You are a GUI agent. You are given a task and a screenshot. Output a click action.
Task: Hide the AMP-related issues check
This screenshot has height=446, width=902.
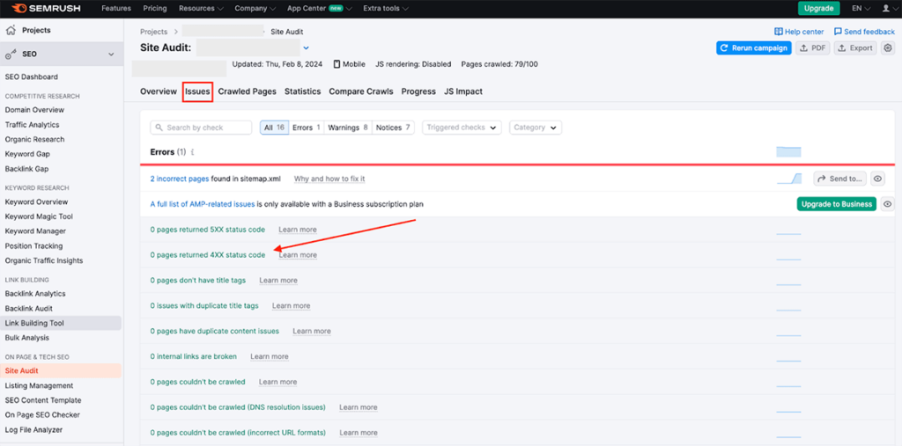pos(888,204)
